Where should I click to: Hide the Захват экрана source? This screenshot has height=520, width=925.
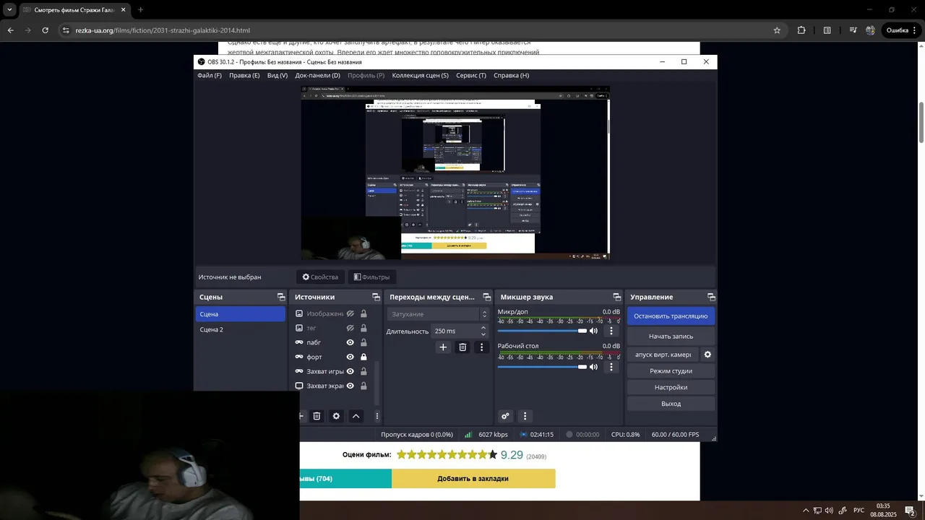[x=350, y=386]
